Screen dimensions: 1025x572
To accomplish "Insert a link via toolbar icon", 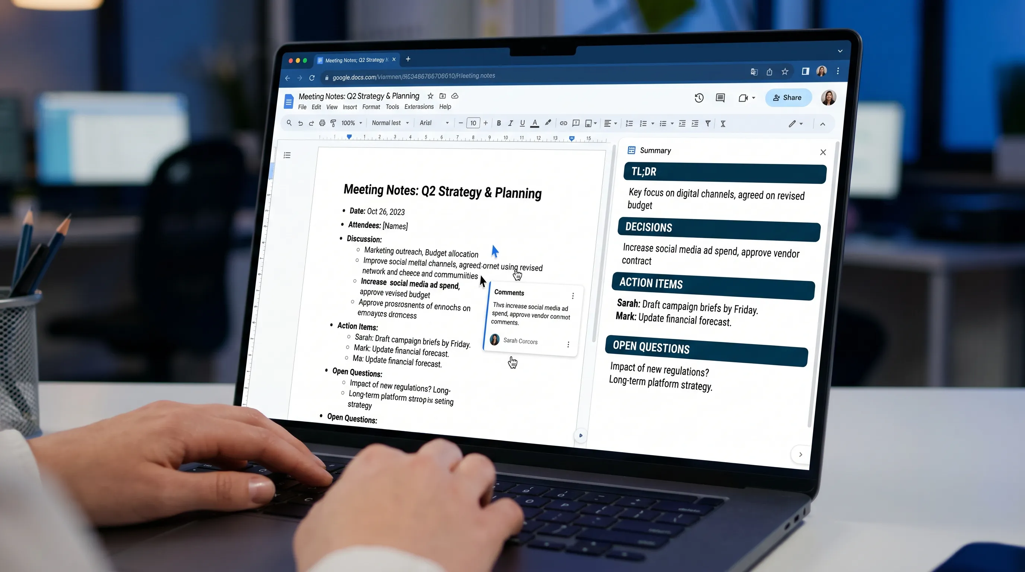I will (563, 123).
